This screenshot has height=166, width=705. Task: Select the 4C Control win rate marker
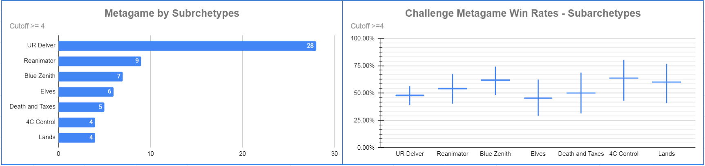tap(624, 78)
